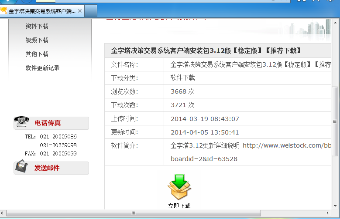The height and width of the screenshot is (219, 340).
Task: Click the vertical scrollbar down arrow
Action: pyautogui.click(x=335, y=206)
